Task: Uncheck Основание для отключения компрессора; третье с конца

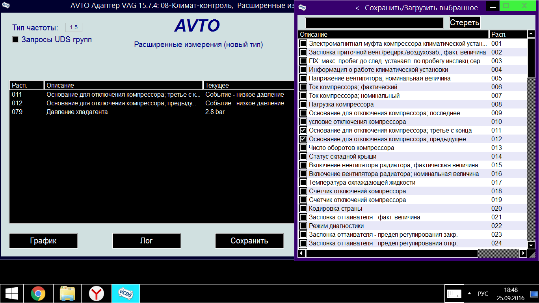Action: click(303, 131)
